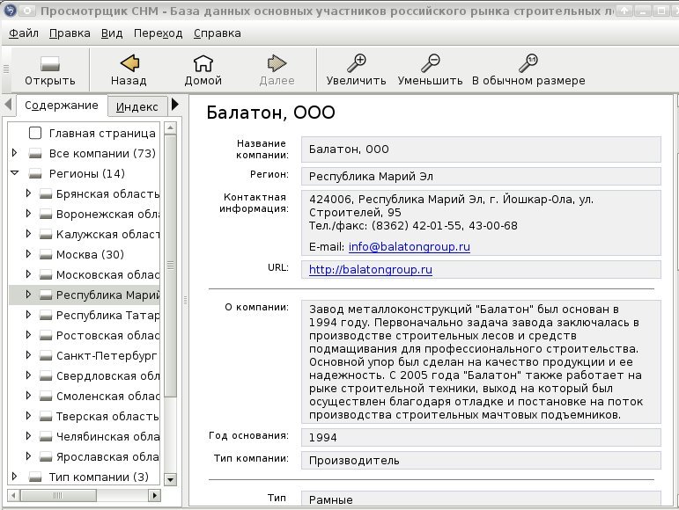Go back with the Назад arrow icon
Image resolution: width=679 pixels, height=510 pixels.
[x=129, y=63]
